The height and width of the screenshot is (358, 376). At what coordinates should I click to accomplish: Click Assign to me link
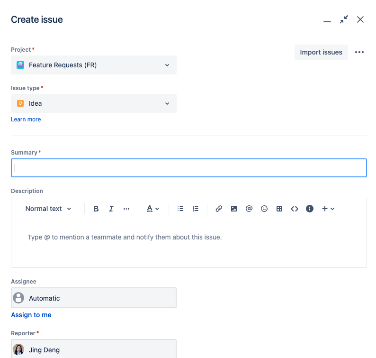(31, 315)
